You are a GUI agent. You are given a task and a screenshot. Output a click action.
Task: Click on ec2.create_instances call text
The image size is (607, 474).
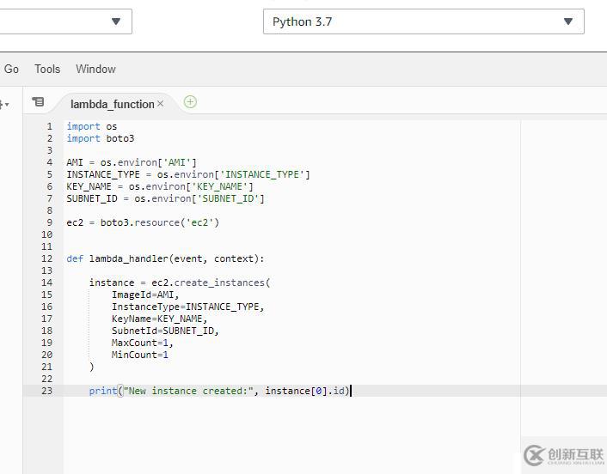tap(205, 283)
